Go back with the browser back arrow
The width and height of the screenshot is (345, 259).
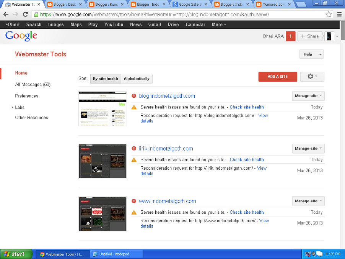[x=6, y=15]
